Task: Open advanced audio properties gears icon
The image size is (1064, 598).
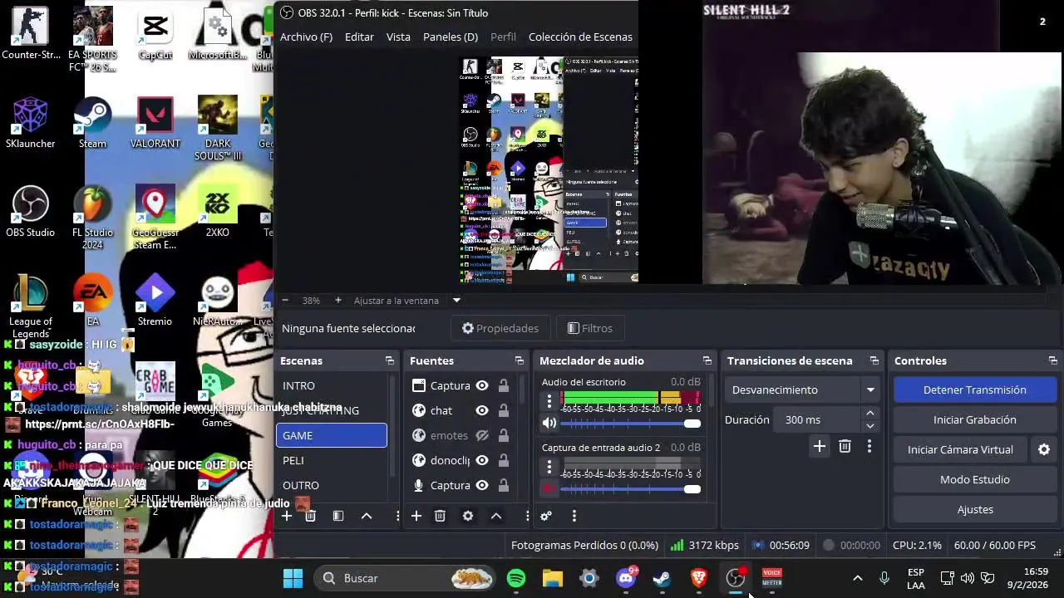Action: click(546, 516)
